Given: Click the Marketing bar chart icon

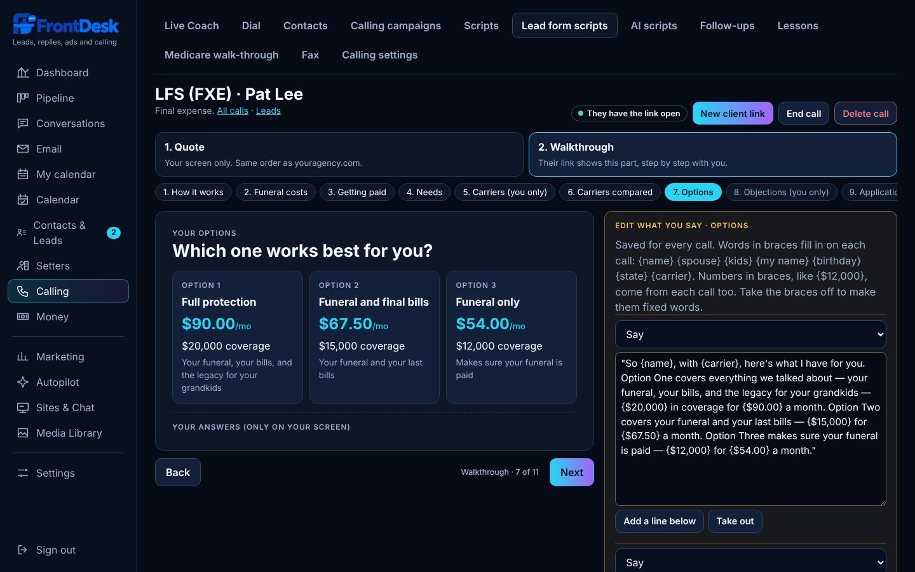Looking at the screenshot, I should [x=23, y=357].
